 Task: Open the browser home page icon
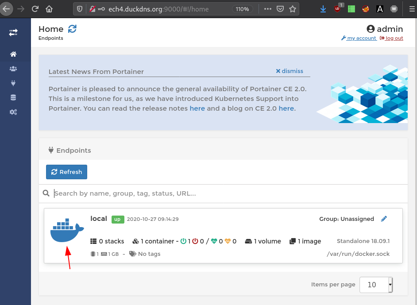point(49,9)
